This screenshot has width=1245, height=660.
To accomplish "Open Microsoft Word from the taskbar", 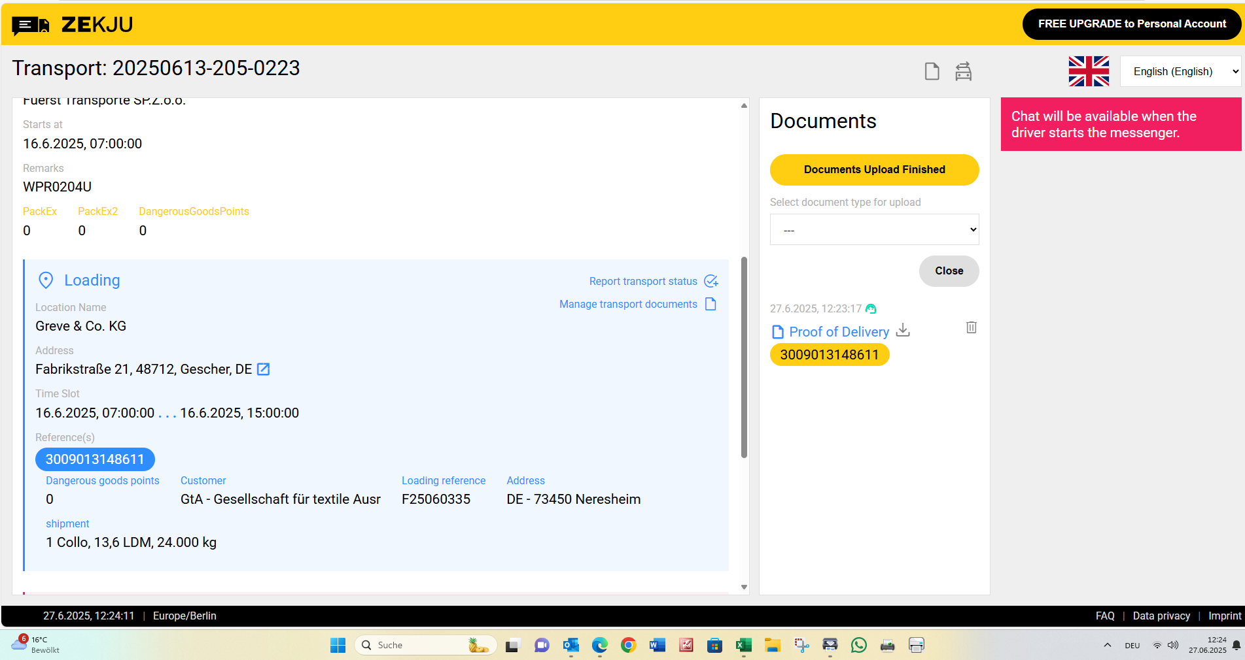I will click(x=658, y=646).
